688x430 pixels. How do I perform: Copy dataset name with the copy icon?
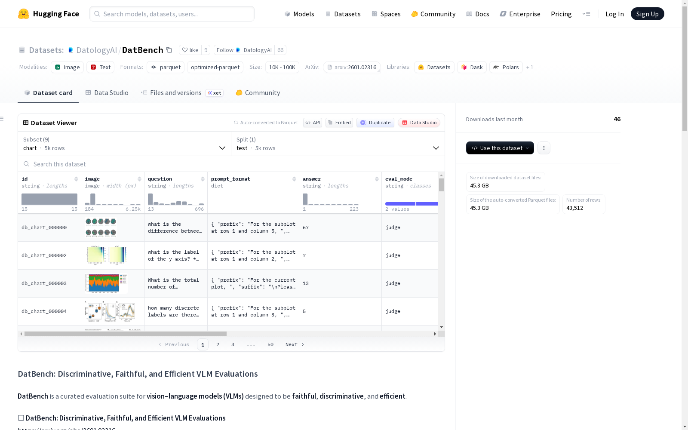169,50
